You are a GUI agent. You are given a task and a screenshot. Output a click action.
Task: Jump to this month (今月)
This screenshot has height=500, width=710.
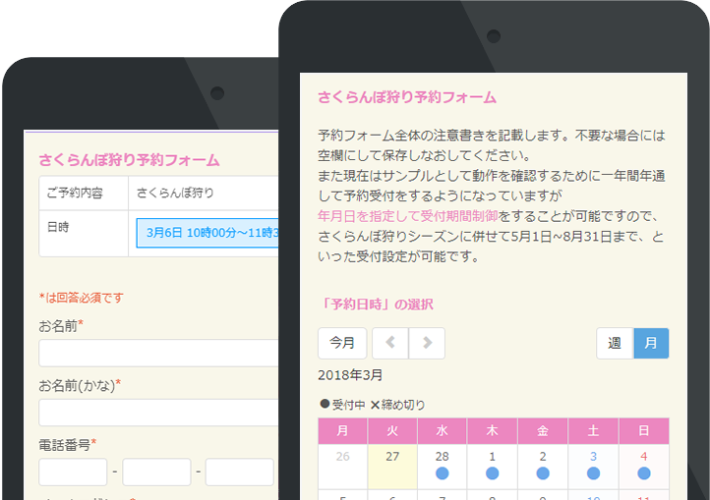(x=342, y=343)
